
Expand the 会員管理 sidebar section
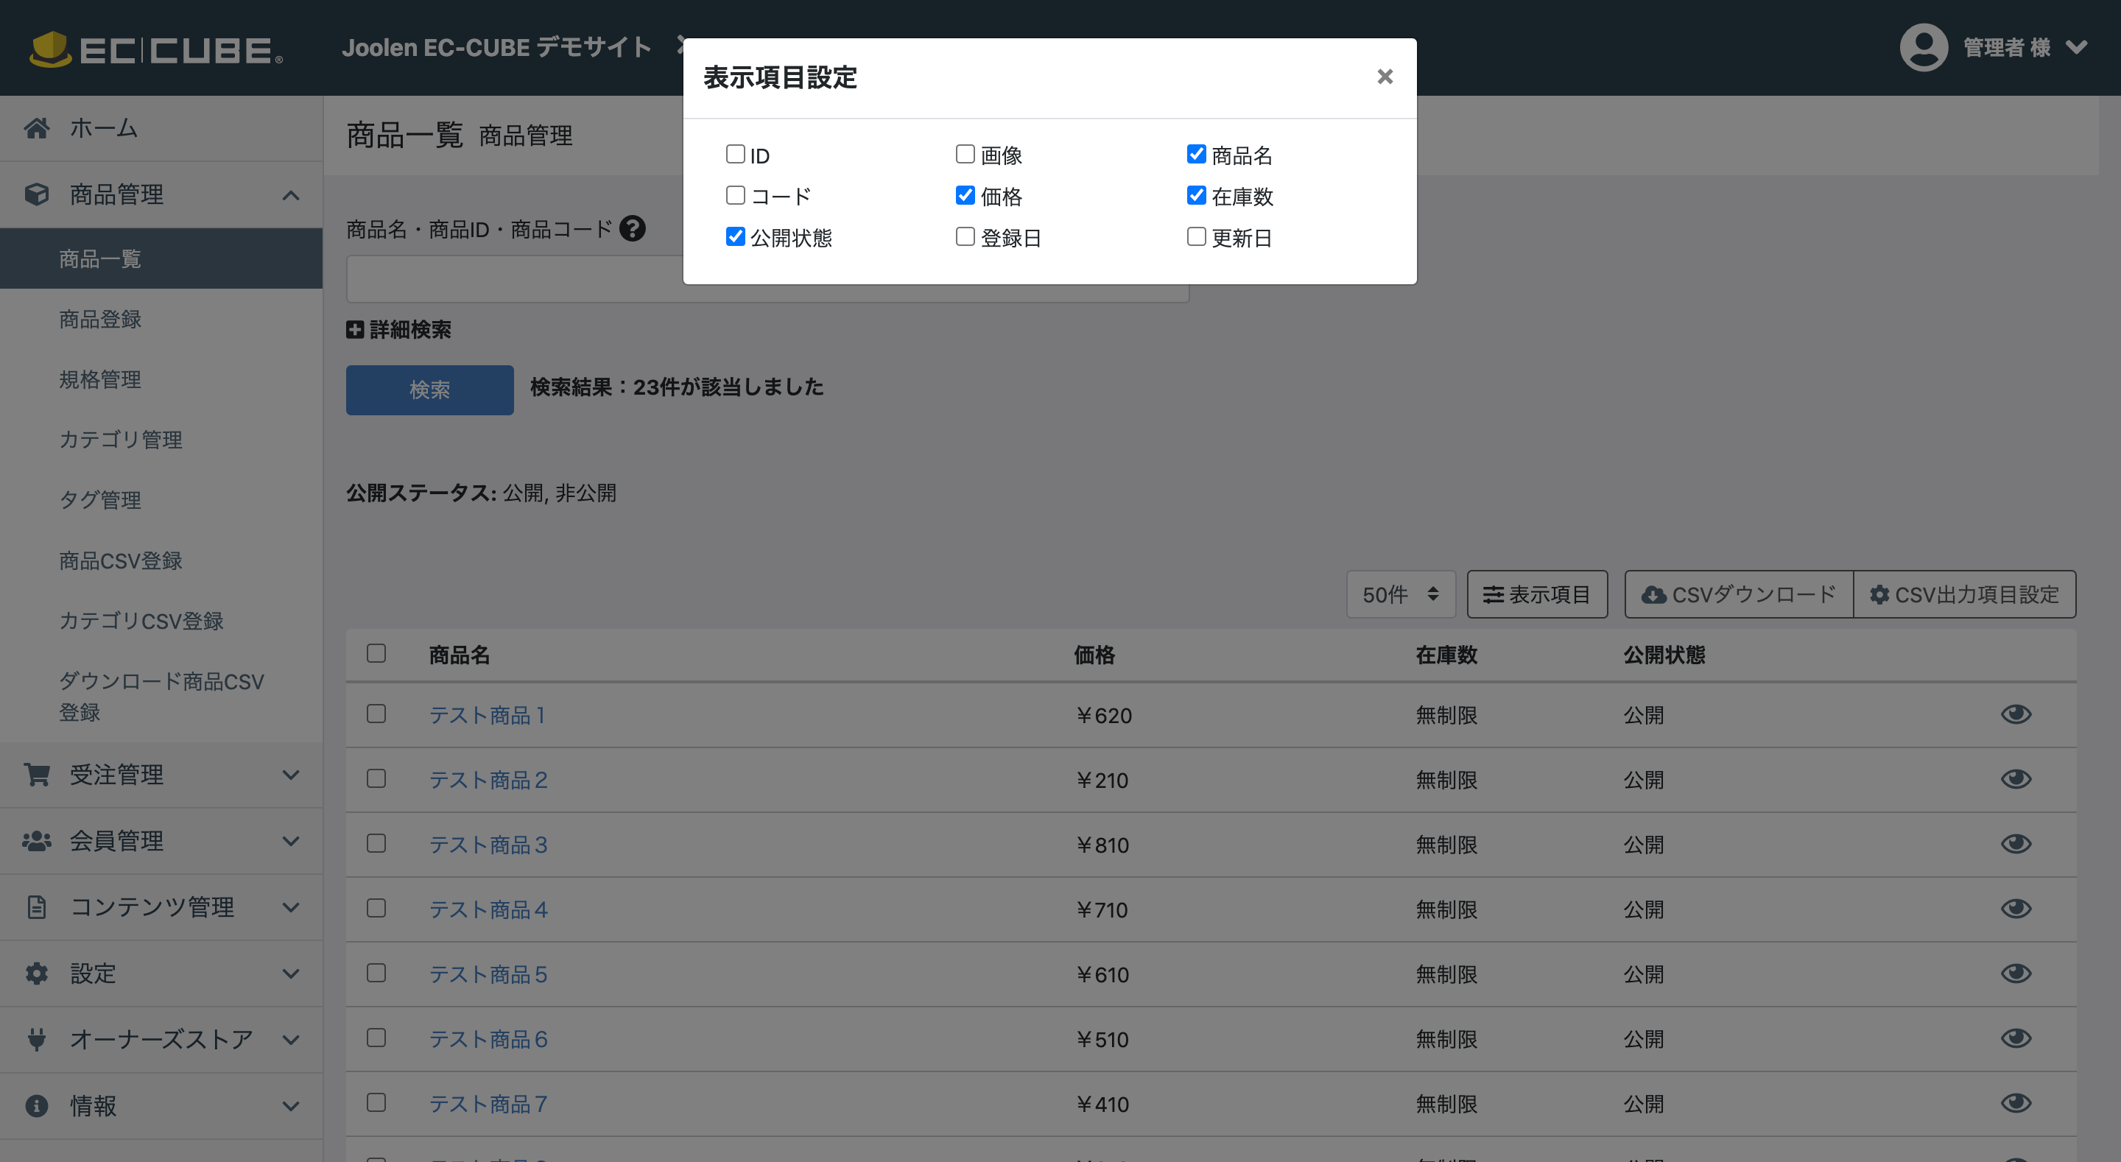[x=291, y=841]
